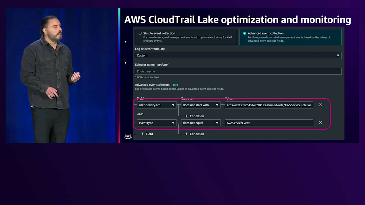The image size is (365, 205).
Task: Click the AwsServiceEvent value field
Action: tap(269, 123)
